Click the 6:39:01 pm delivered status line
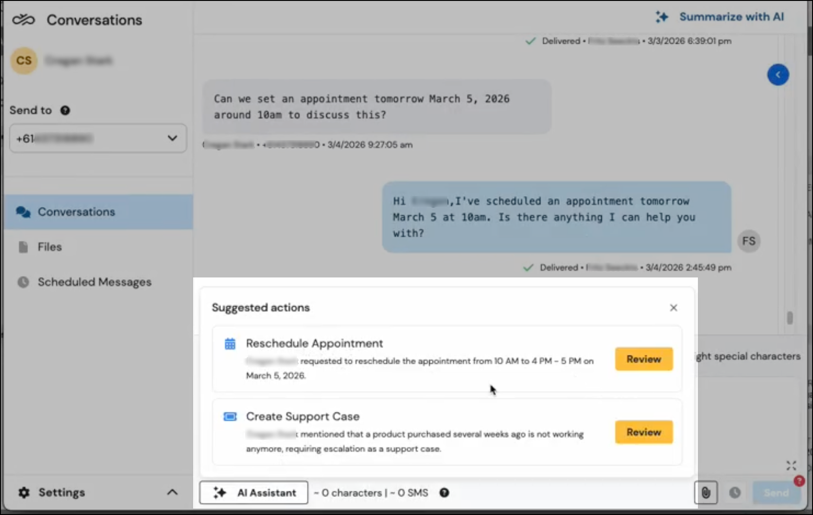This screenshot has width=813, height=515. pyautogui.click(x=628, y=41)
